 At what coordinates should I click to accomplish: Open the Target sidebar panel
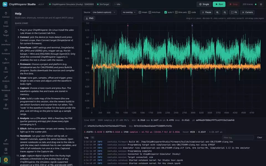[6, 33]
